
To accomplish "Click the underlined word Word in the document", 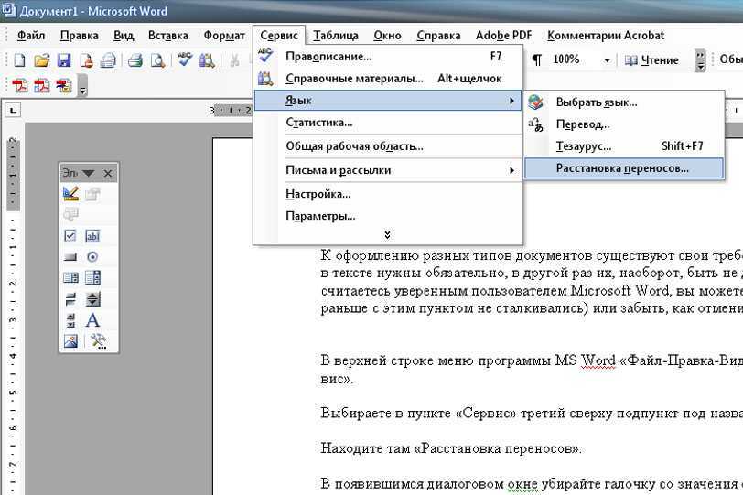I will tap(598, 360).
